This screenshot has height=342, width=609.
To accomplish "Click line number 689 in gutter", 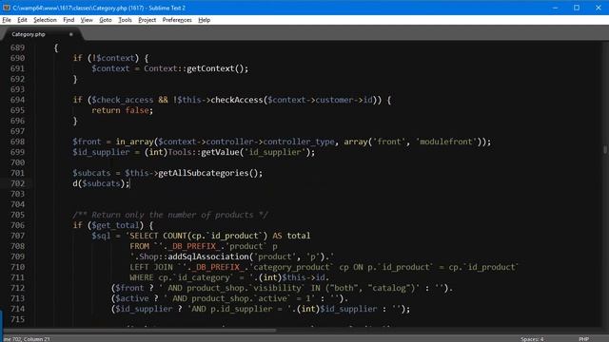I will click(17, 47).
